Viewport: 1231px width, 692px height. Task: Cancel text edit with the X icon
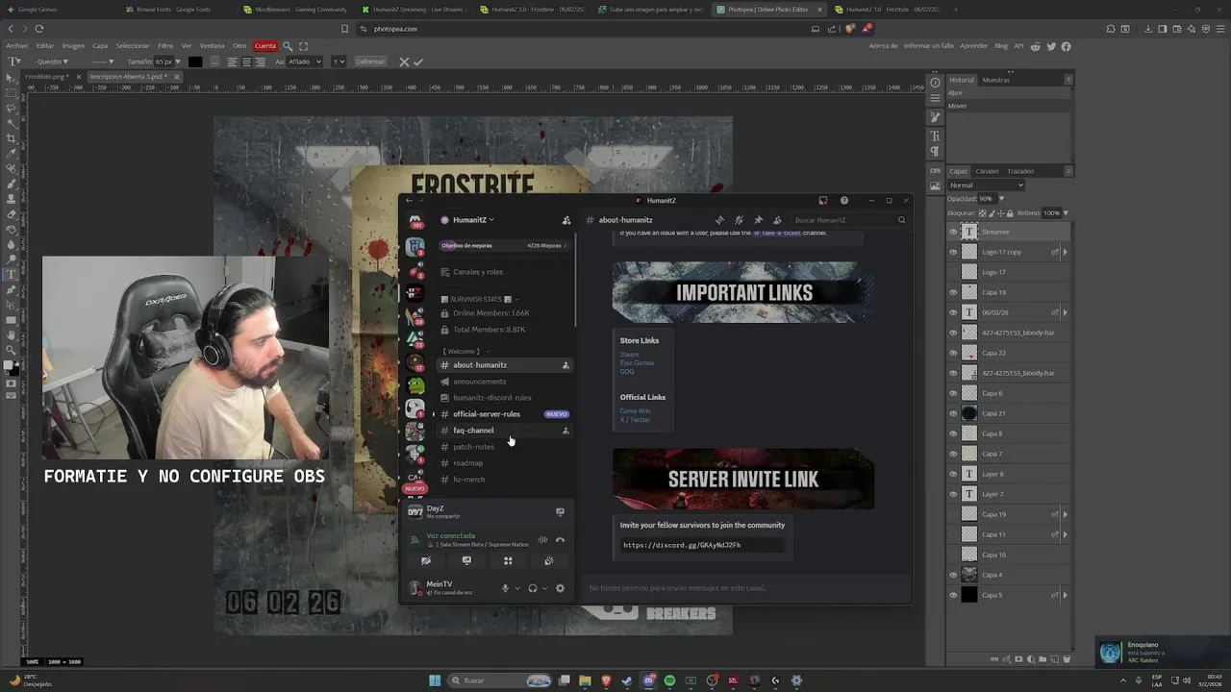[404, 62]
